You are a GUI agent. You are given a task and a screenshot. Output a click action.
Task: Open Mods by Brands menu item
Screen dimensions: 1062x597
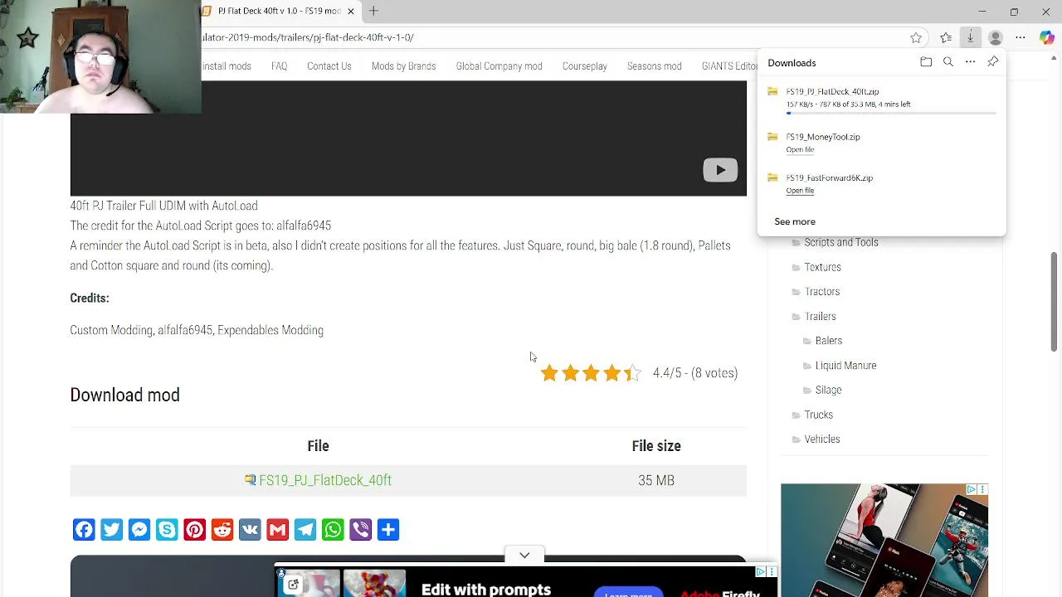(x=403, y=66)
